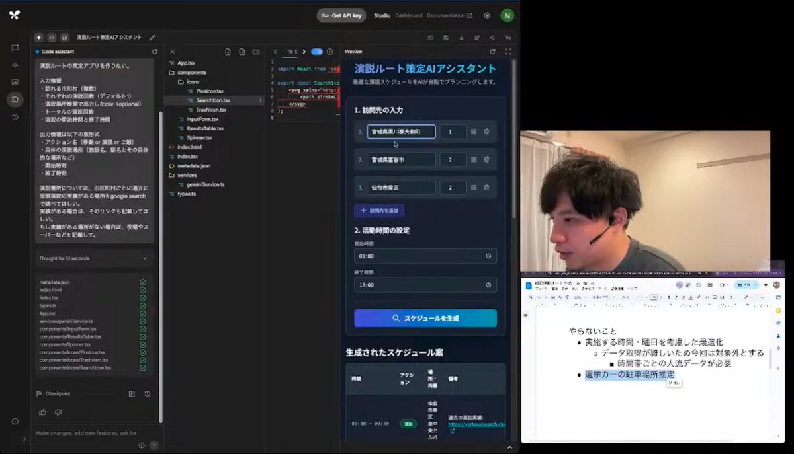Go to previous editor tab arrow
Viewport: 794px width, 454px height.
click(275, 52)
